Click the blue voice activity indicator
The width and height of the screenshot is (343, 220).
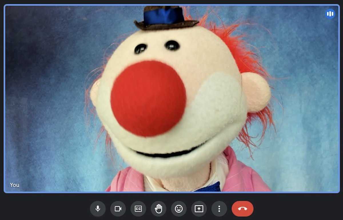coord(330,13)
